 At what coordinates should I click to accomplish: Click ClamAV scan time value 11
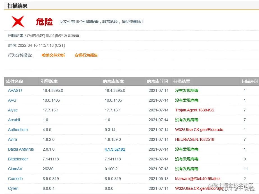click(246, 169)
